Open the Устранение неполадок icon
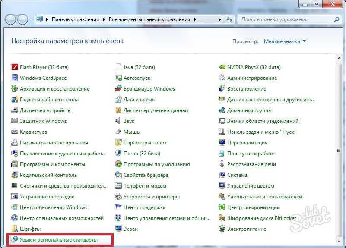Viewport: 346px width, 248px height. 15,197
